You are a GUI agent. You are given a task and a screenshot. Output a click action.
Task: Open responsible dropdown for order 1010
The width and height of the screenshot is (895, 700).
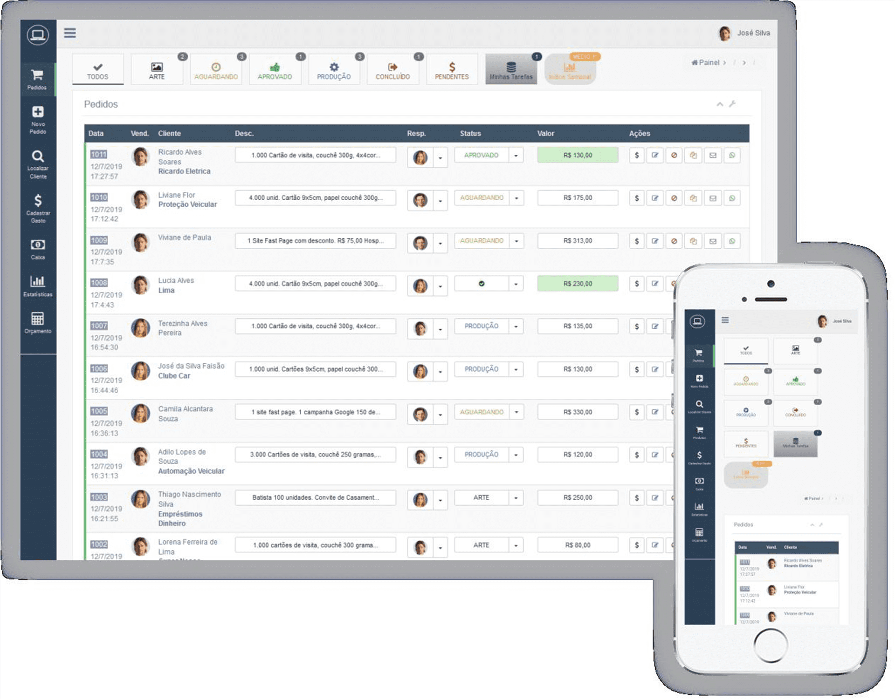(x=440, y=201)
